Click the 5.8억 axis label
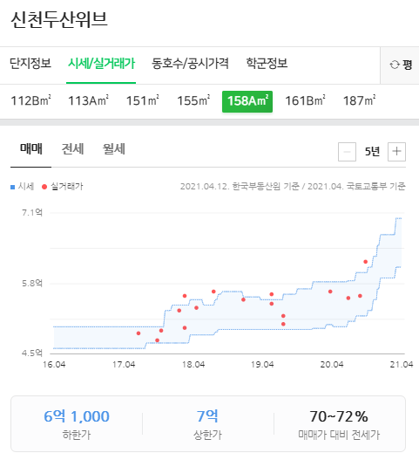The image size is (419, 460). pyautogui.click(x=32, y=284)
